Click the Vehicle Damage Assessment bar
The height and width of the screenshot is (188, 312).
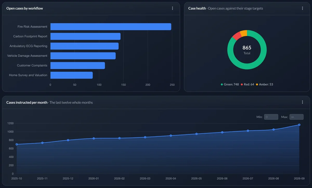(83, 56)
